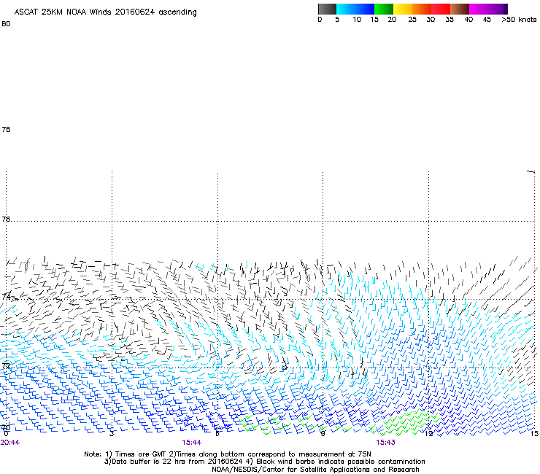Viewport: 540px width, 474px height.
Task: Click the cyan-to-blue 5–15 knots color segment
Action: coord(355,9)
